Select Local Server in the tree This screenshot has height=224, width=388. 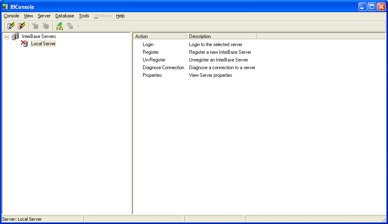tap(43, 44)
